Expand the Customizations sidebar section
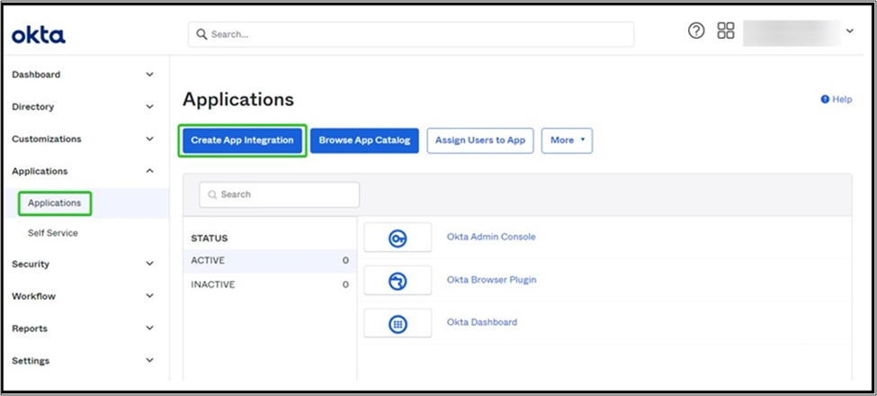Viewport: 877px width, 396px height. [149, 139]
